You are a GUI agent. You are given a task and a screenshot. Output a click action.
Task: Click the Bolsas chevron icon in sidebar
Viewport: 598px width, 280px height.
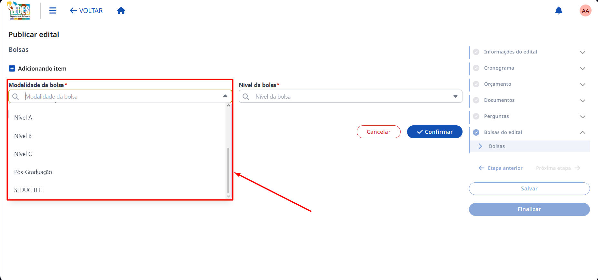pyautogui.click(x=480, y=146)
